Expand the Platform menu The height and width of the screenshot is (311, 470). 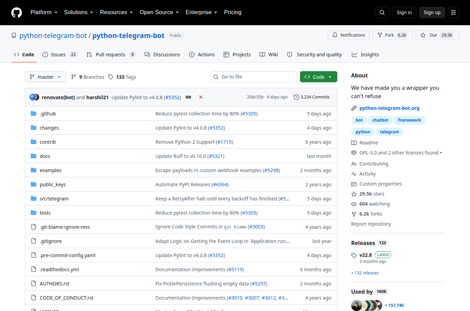tap(44, 12)
